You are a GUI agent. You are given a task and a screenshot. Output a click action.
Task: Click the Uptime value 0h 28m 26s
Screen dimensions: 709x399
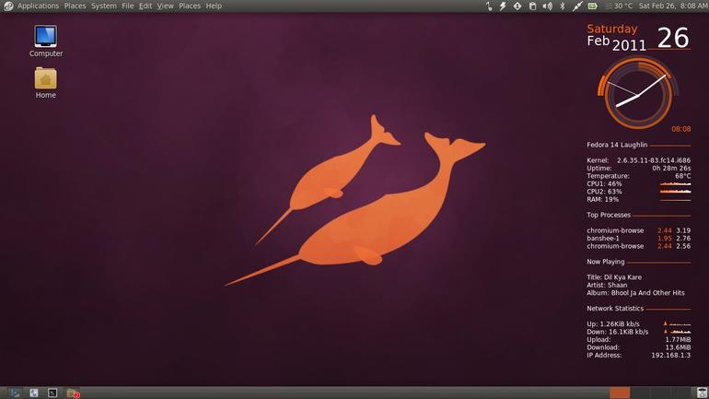click(671, 168)
